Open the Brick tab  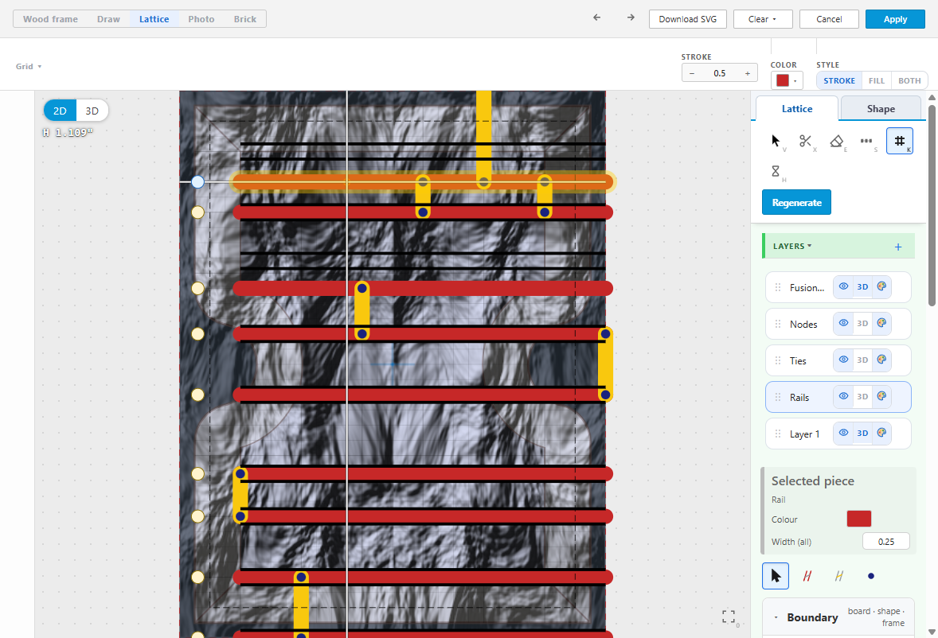click(x=245, y=19)
